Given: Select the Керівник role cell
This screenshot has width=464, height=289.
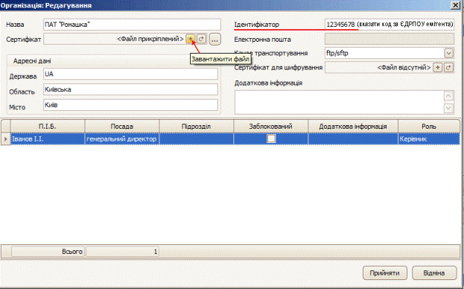Looking at the screenshot, I should [429, 139].
